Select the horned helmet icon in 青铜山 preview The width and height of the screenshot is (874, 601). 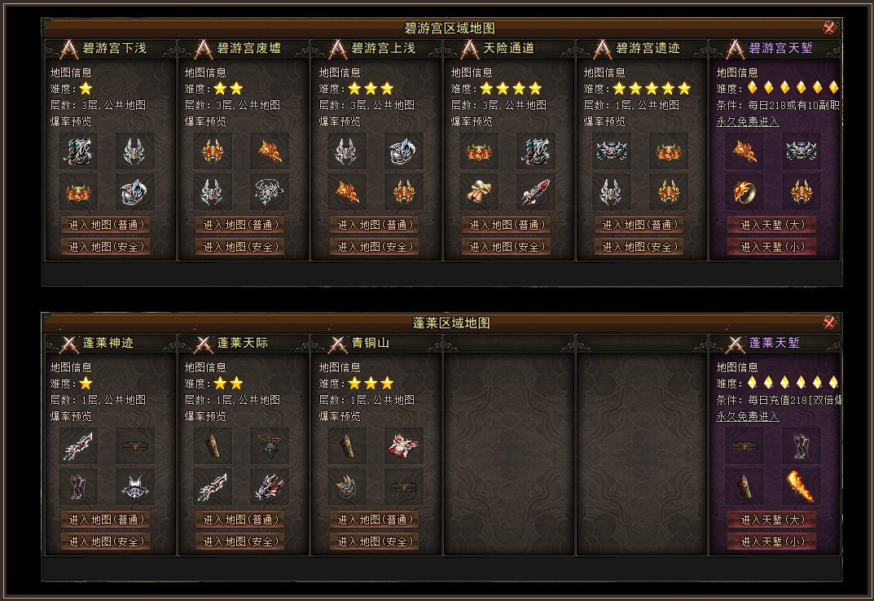click(347, 486)
